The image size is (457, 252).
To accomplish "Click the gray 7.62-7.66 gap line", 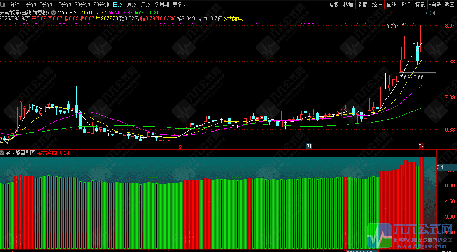I will tap(417, 72).
